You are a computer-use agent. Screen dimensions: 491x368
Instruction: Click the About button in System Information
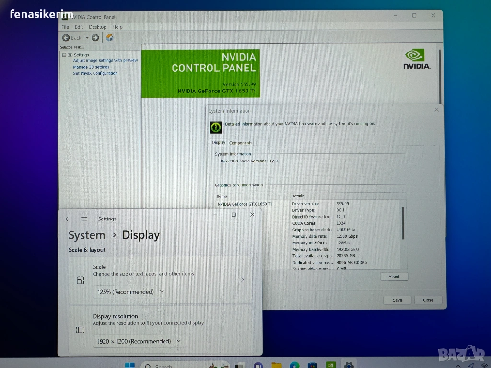click(x=394, y=276)
